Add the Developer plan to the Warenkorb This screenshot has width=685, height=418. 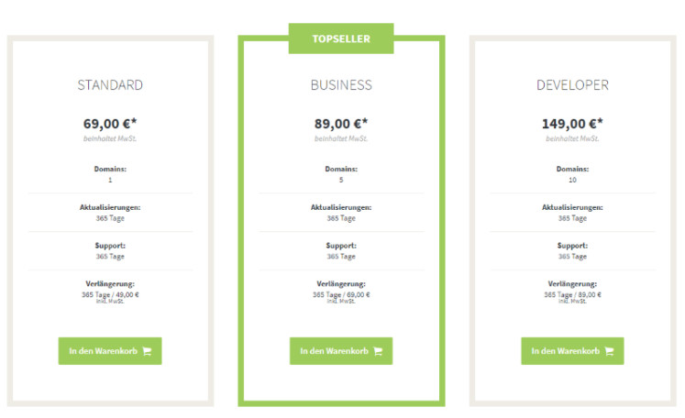click(572, 351)
